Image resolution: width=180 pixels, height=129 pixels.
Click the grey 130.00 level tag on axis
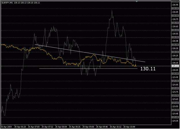[175, 74]
